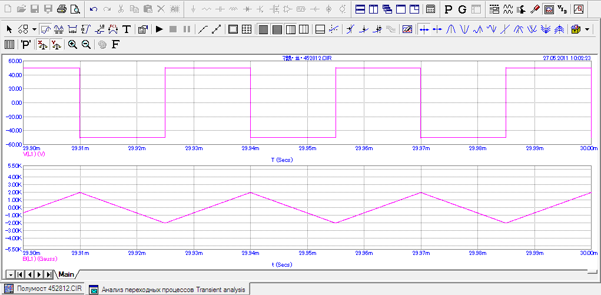The height and width of the screenshot is (295, 601).
Task: Select the Text mode 'T' tool
Action: click(126, 29)
